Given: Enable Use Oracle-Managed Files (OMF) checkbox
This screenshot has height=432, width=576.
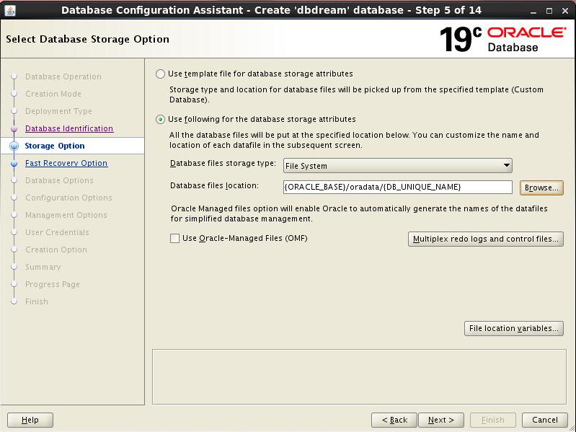Looking at the screenshot, I should (x=175, y=239).
